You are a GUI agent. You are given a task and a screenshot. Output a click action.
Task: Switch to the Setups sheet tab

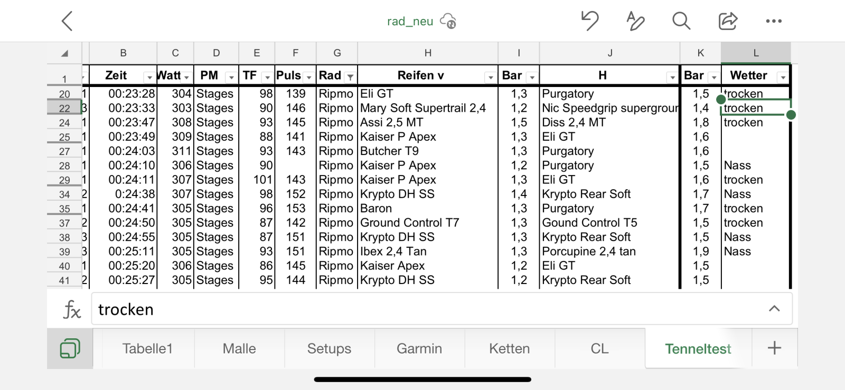(x=329, y=348)
